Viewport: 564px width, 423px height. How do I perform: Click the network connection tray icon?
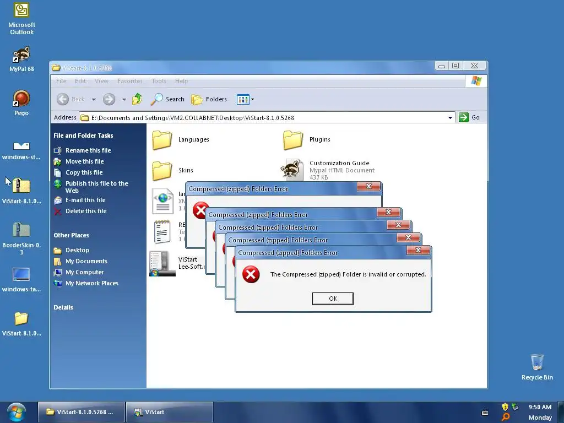click(x=516, y=407)
